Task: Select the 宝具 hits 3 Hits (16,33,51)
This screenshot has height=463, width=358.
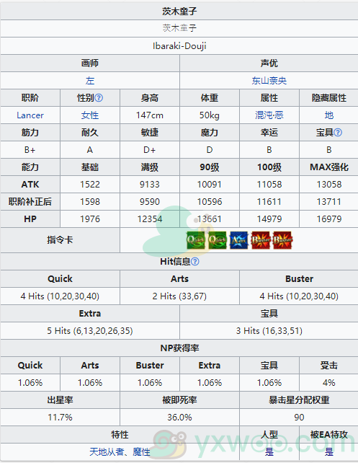Action: click(269, 331)
